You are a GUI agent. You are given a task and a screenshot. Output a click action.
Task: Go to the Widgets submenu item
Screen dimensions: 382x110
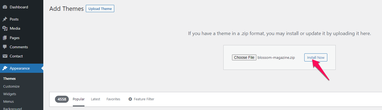[10, 94]
